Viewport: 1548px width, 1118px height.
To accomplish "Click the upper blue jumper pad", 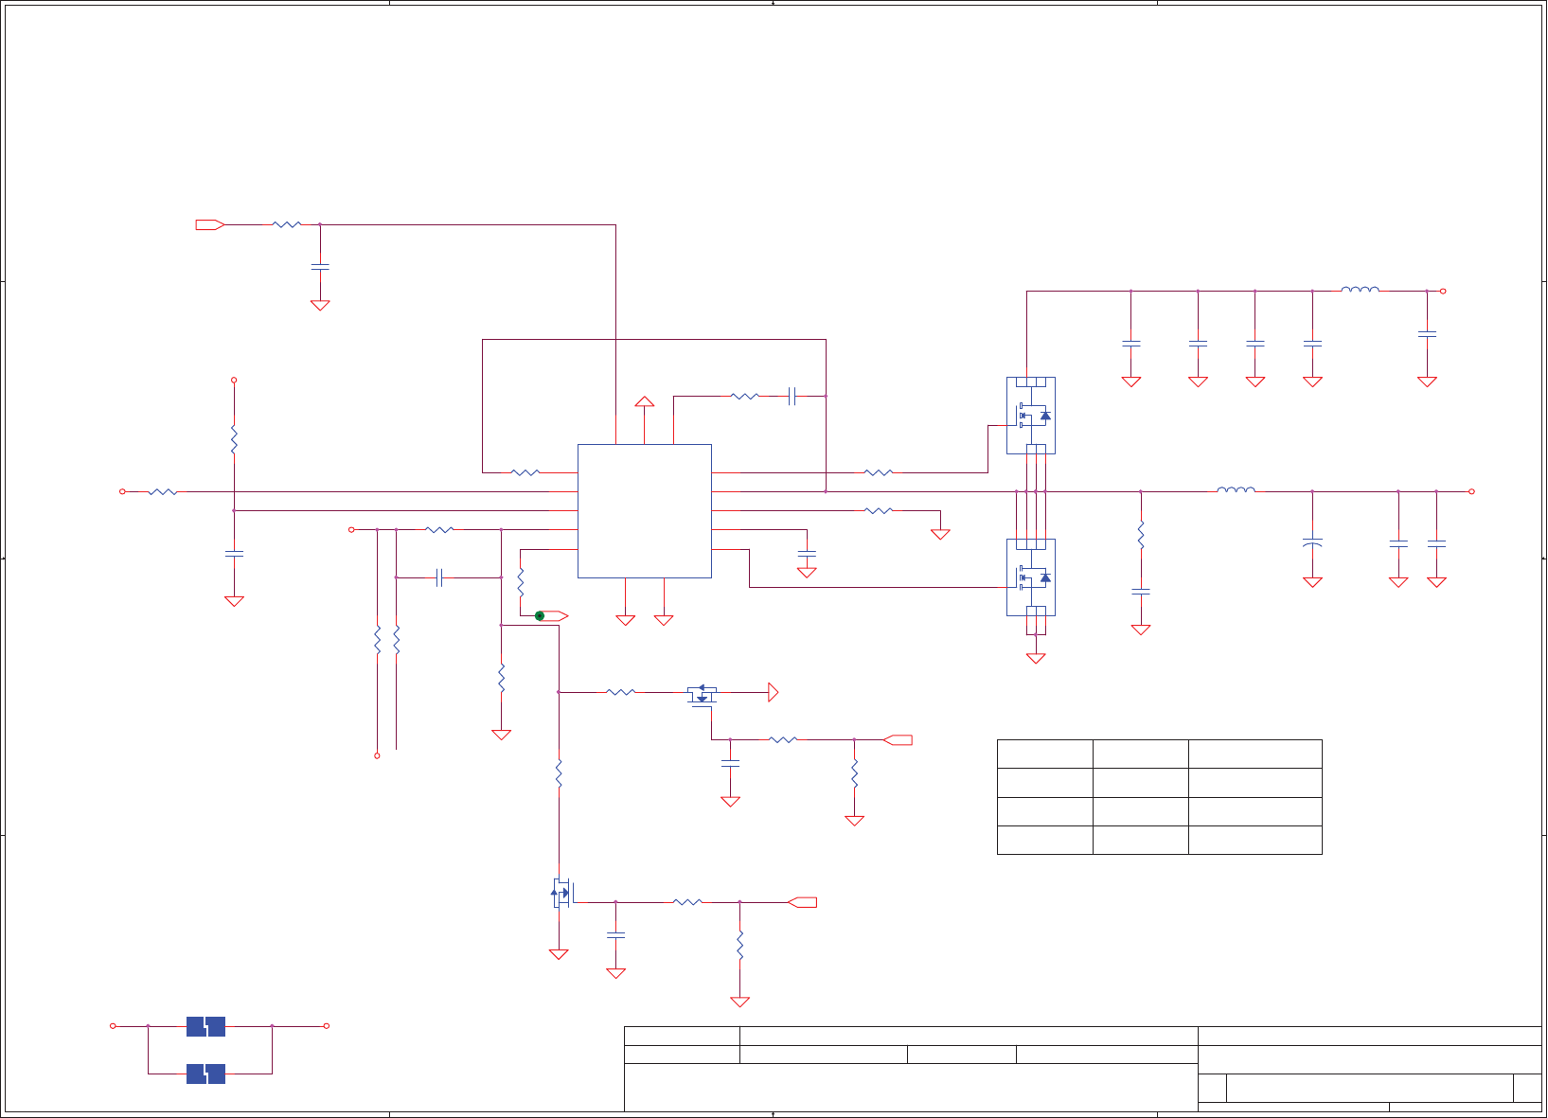I will click(205, 1026).
